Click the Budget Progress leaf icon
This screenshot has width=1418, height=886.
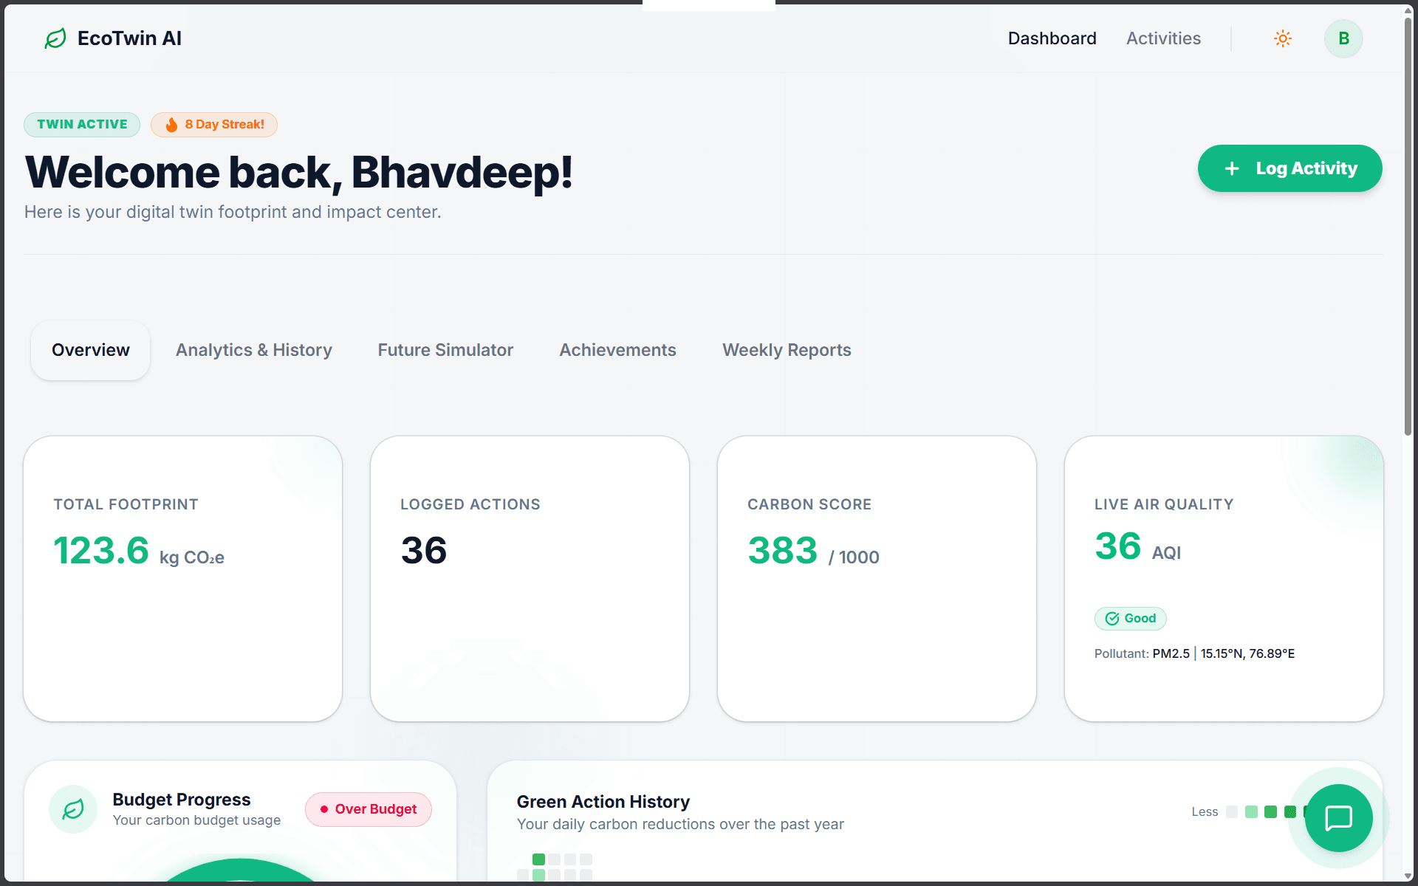click(x=73, y=809)
